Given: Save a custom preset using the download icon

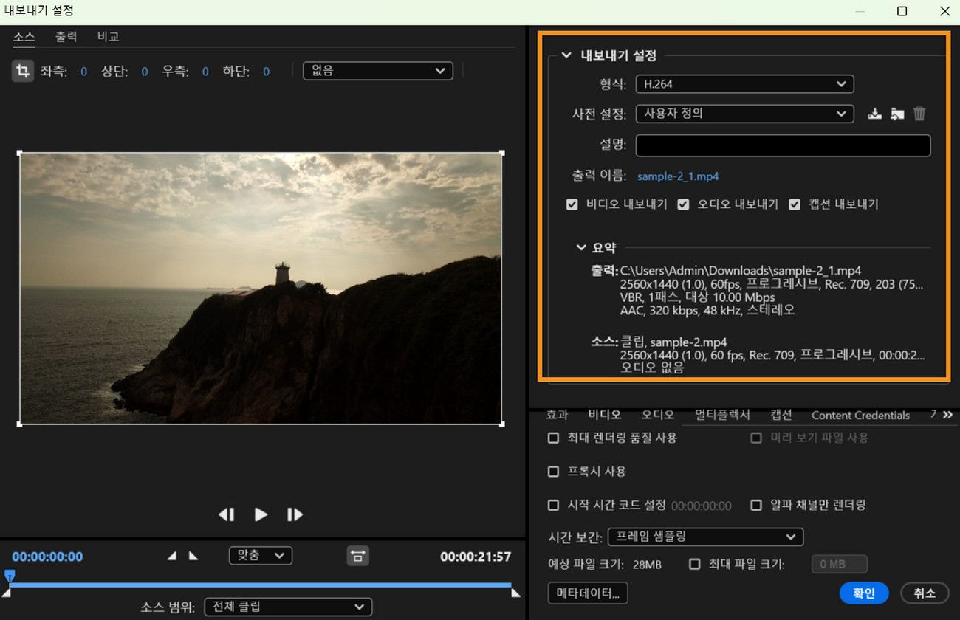Looking at the screenshot, I should point(875,114).
